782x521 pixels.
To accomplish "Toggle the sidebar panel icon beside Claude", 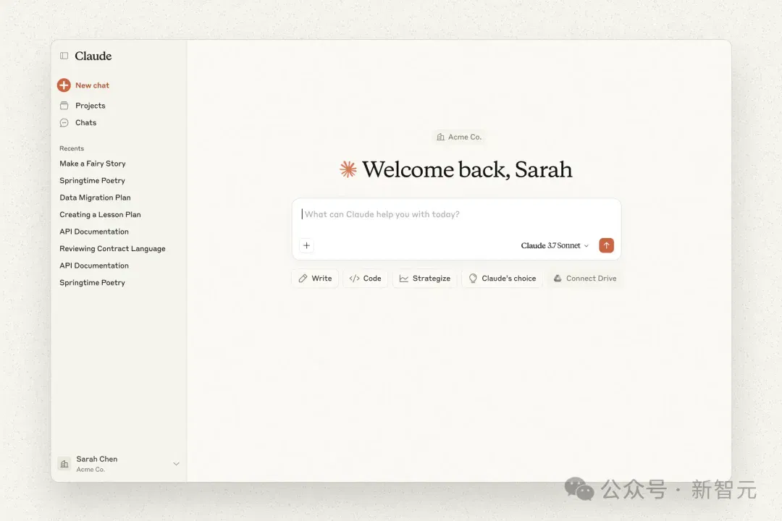I will point(64,56).
